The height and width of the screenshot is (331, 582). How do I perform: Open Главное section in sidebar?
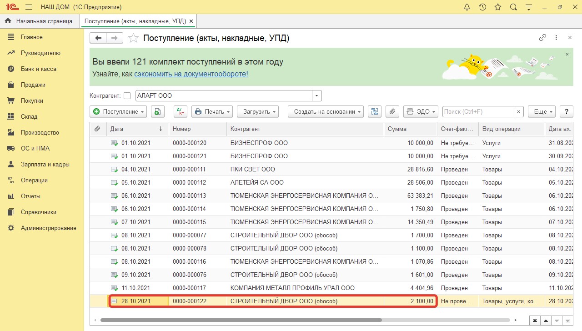click(x=32, y=37)
